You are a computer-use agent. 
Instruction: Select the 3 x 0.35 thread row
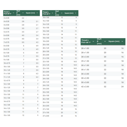pos(22,18)
